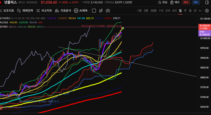Click the high price marker label 최고 $1,064.27

pos(101,26)
